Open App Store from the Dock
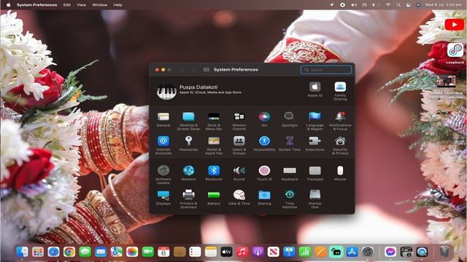The height and width of the screenshot is (262, 467). coord(352,252)
